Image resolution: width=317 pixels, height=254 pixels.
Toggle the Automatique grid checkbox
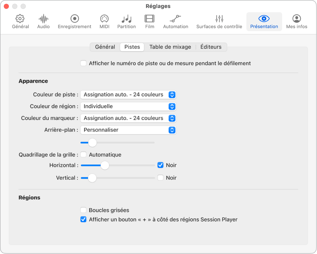point(83,155)
